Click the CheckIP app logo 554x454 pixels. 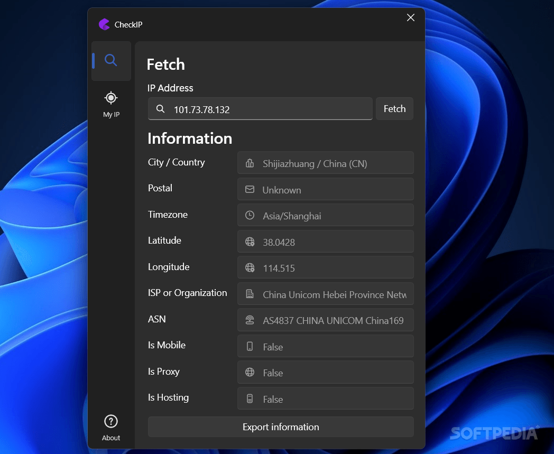(104, 24)
